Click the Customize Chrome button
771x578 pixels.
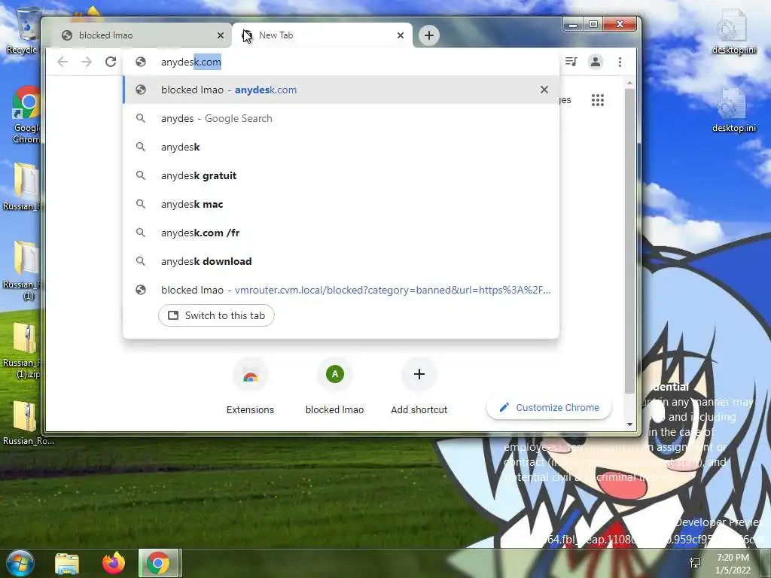[x=549, y=407]
